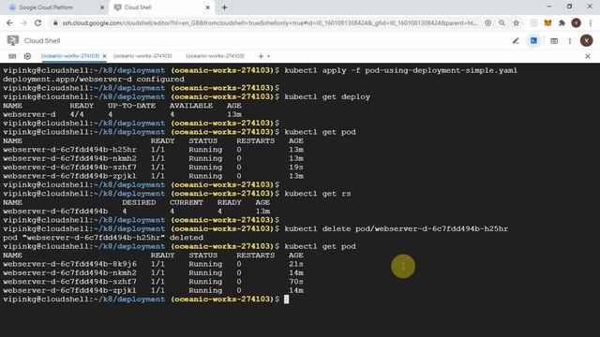The image size is (600, 337).
Task: Click the terminal cursor at the last prompt
Action: pyautogui.click(x=287, y=300)
